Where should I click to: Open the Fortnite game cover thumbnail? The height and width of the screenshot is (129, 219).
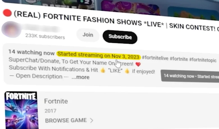coord(21,110)
